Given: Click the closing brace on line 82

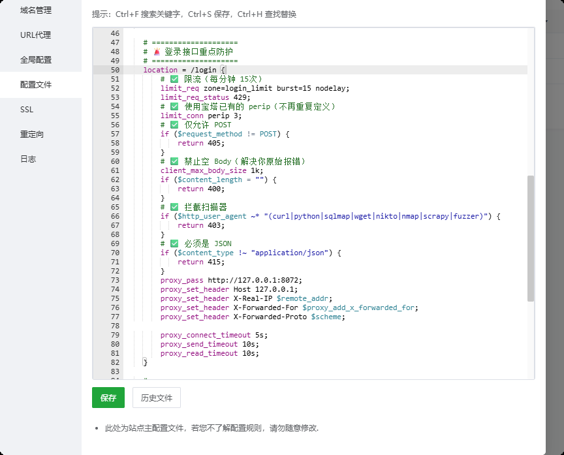Looking at the screenshot, I should click(x=145, y=362).
